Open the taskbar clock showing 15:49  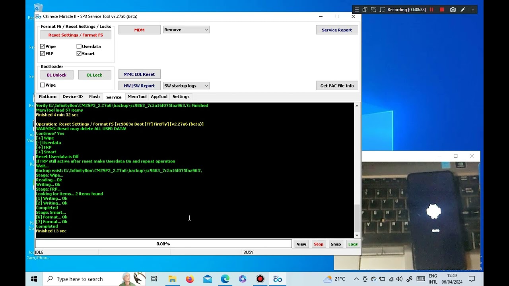(452, 279)
